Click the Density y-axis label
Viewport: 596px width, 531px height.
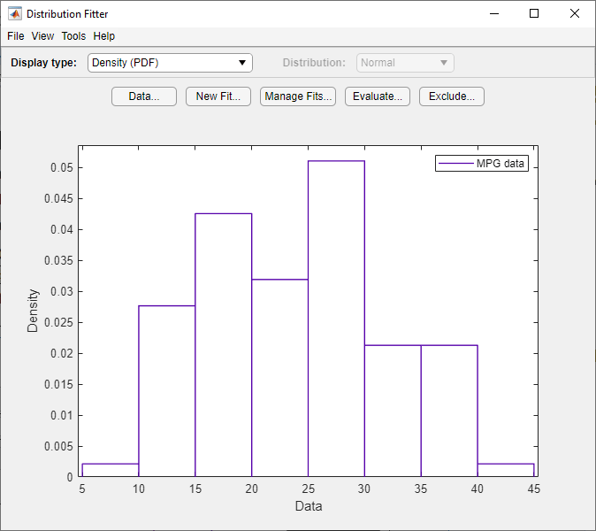[x=33, y=311]
